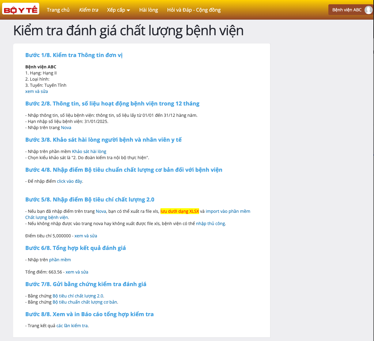Go to Trang chủ menu item
374x341 pixels.
click(58, 10)
